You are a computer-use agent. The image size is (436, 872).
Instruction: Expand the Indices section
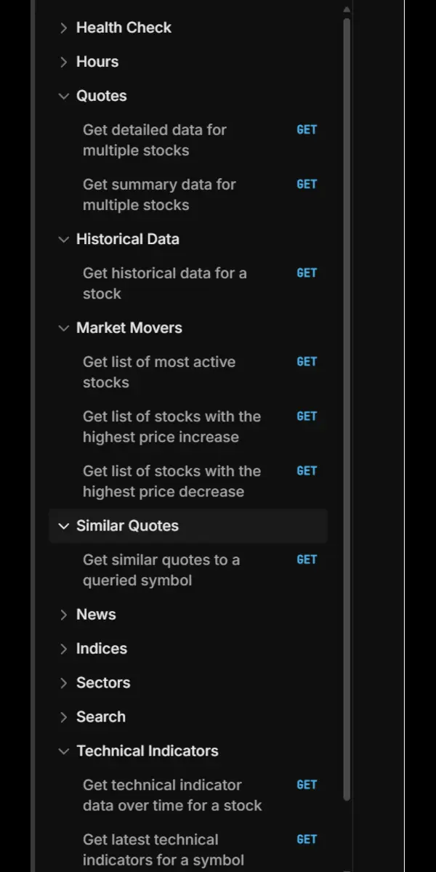tap(101, 648)
